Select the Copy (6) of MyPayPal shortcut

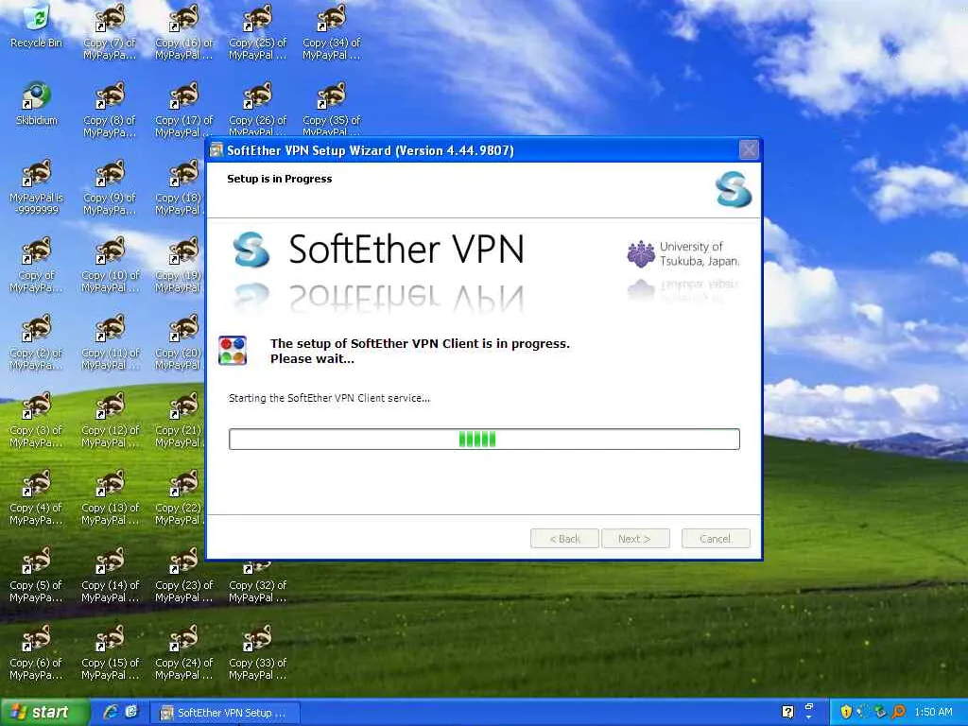pos(37,652)
